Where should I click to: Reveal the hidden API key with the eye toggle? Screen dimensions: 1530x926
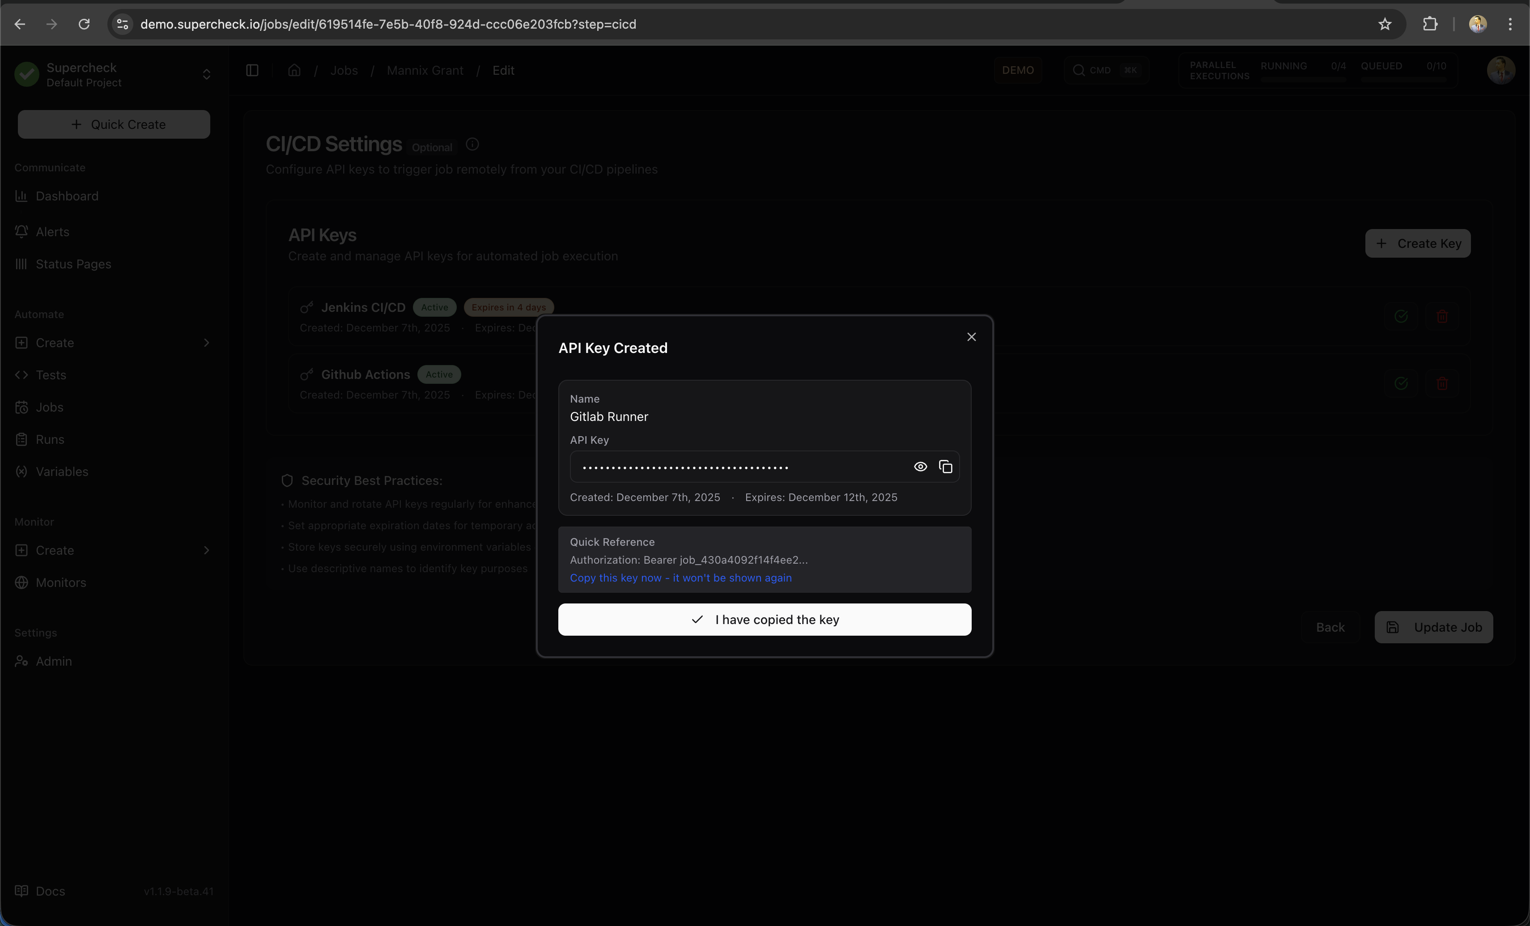pyautogui.click(x=920, y=467)
